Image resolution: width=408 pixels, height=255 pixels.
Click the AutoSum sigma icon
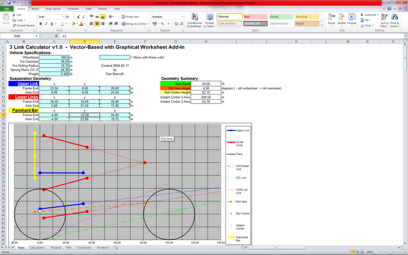[362, 15]
